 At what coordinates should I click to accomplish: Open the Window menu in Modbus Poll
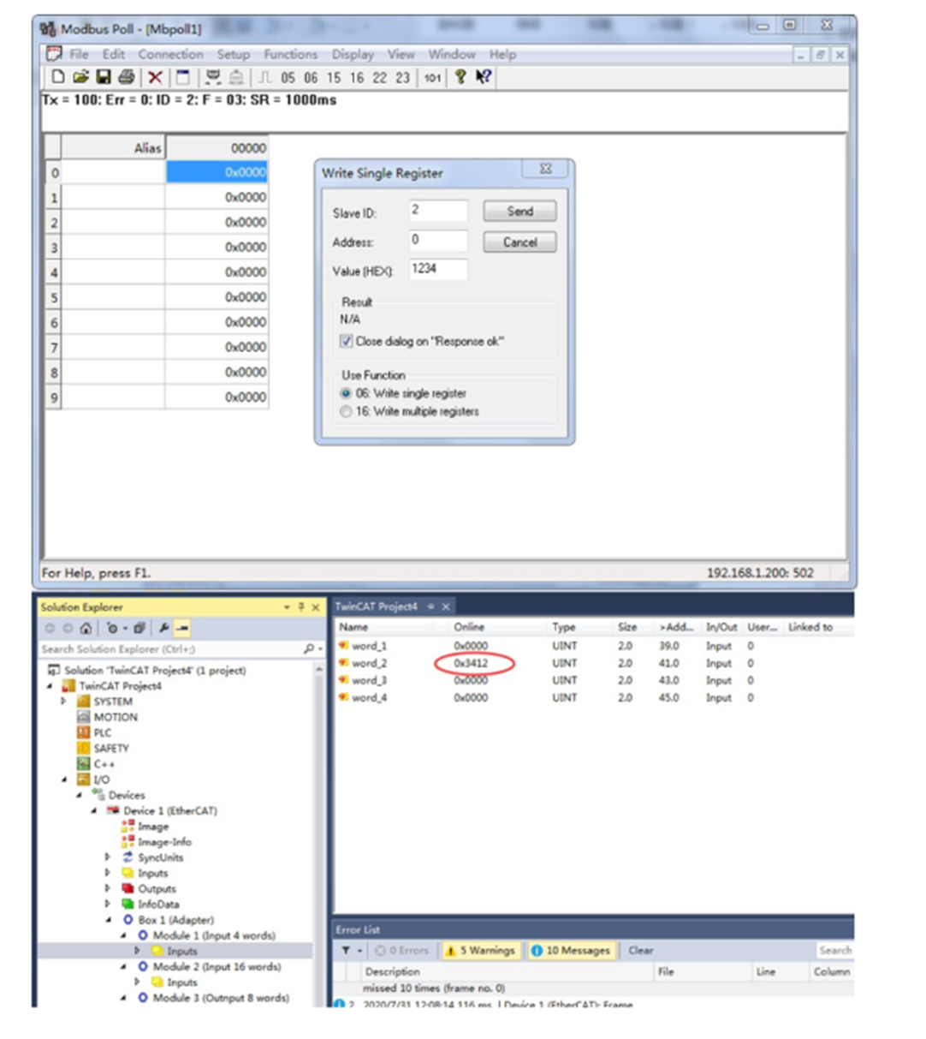coord(452,54)
